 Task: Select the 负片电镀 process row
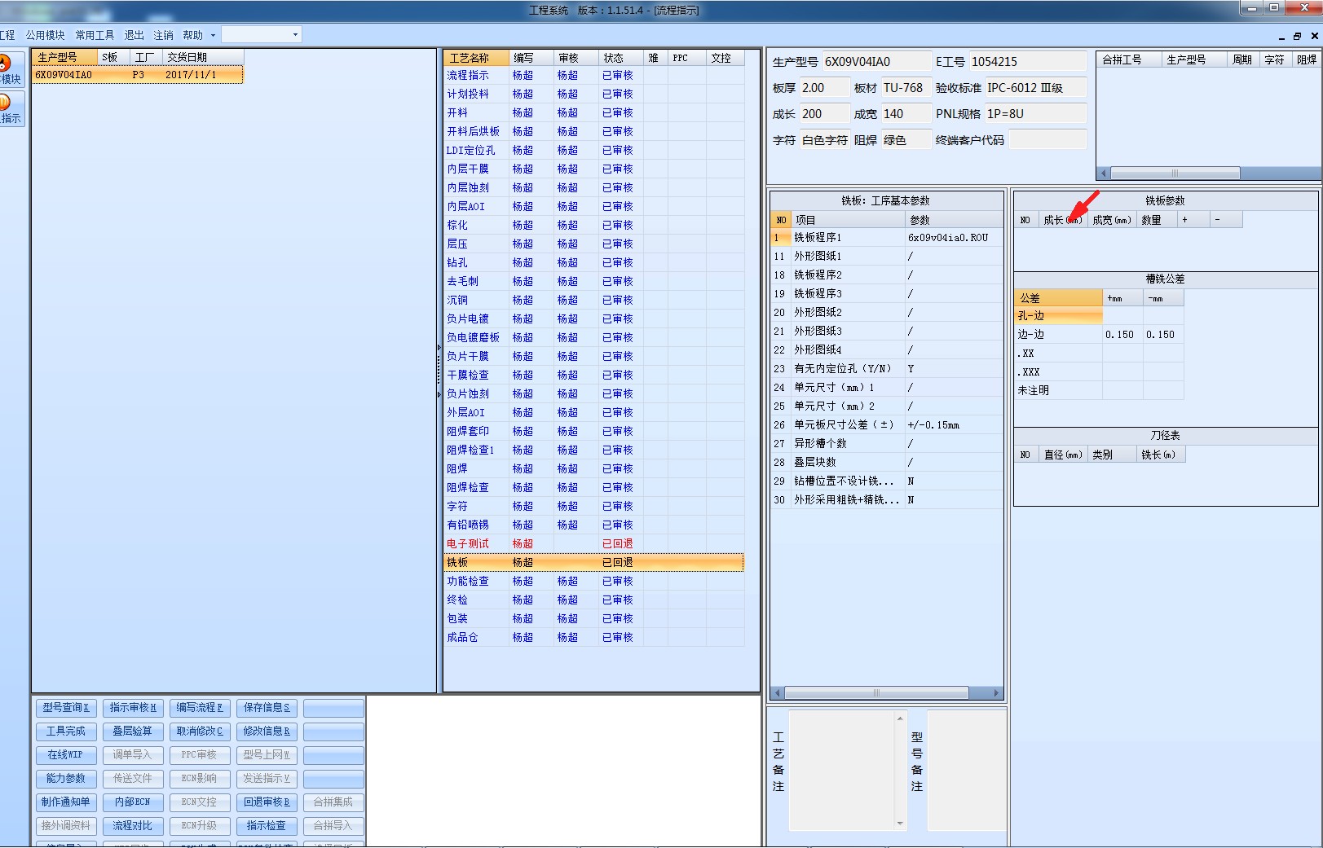click(593, 319)
